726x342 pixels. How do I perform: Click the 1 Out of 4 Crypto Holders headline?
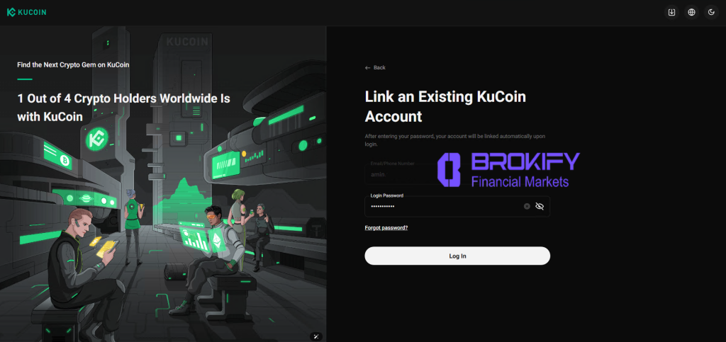[x=123, y=107]
